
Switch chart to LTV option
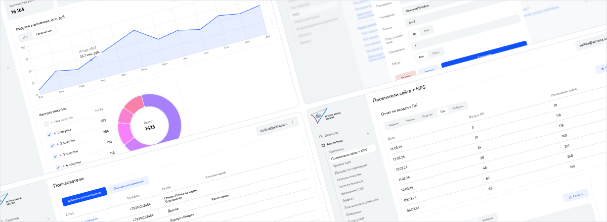[x=25, y=37]
